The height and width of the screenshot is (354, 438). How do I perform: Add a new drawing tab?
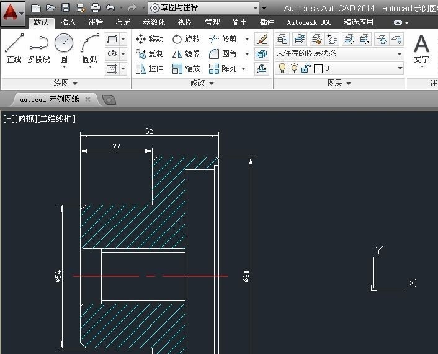point(109,100)
